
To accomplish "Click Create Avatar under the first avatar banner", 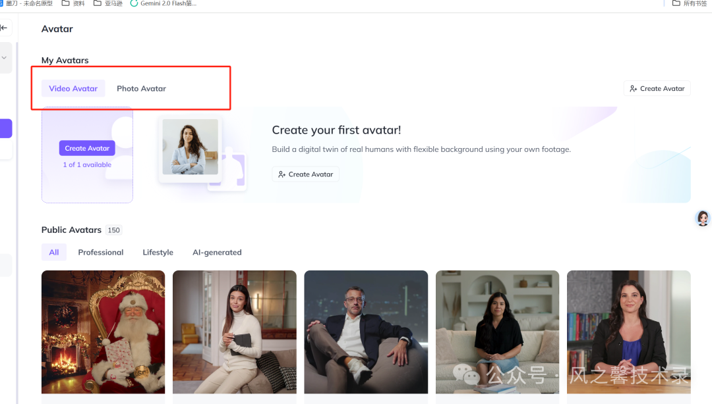I will pyautogui.click(x=305, y=174).
